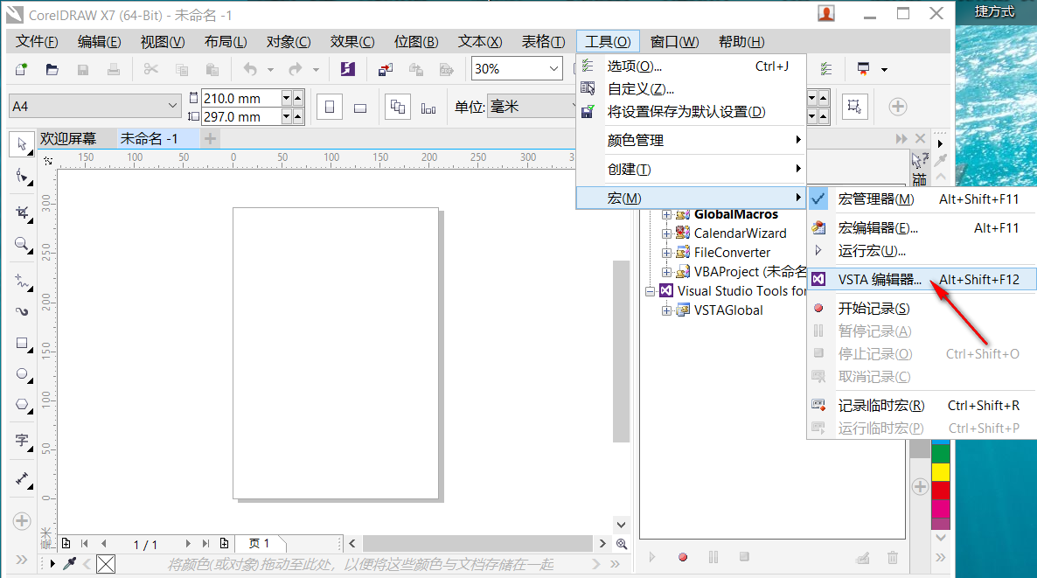
Task: Click the no-color X swatch
Action: click(x=106, y=564)
